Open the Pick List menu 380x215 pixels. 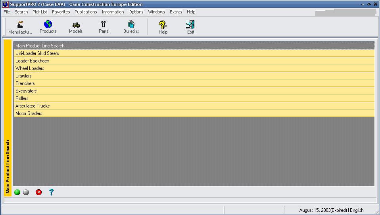click(40, 12)
